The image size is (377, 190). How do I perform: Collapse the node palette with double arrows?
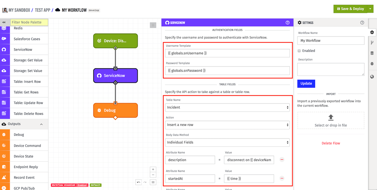coord(4,22)
